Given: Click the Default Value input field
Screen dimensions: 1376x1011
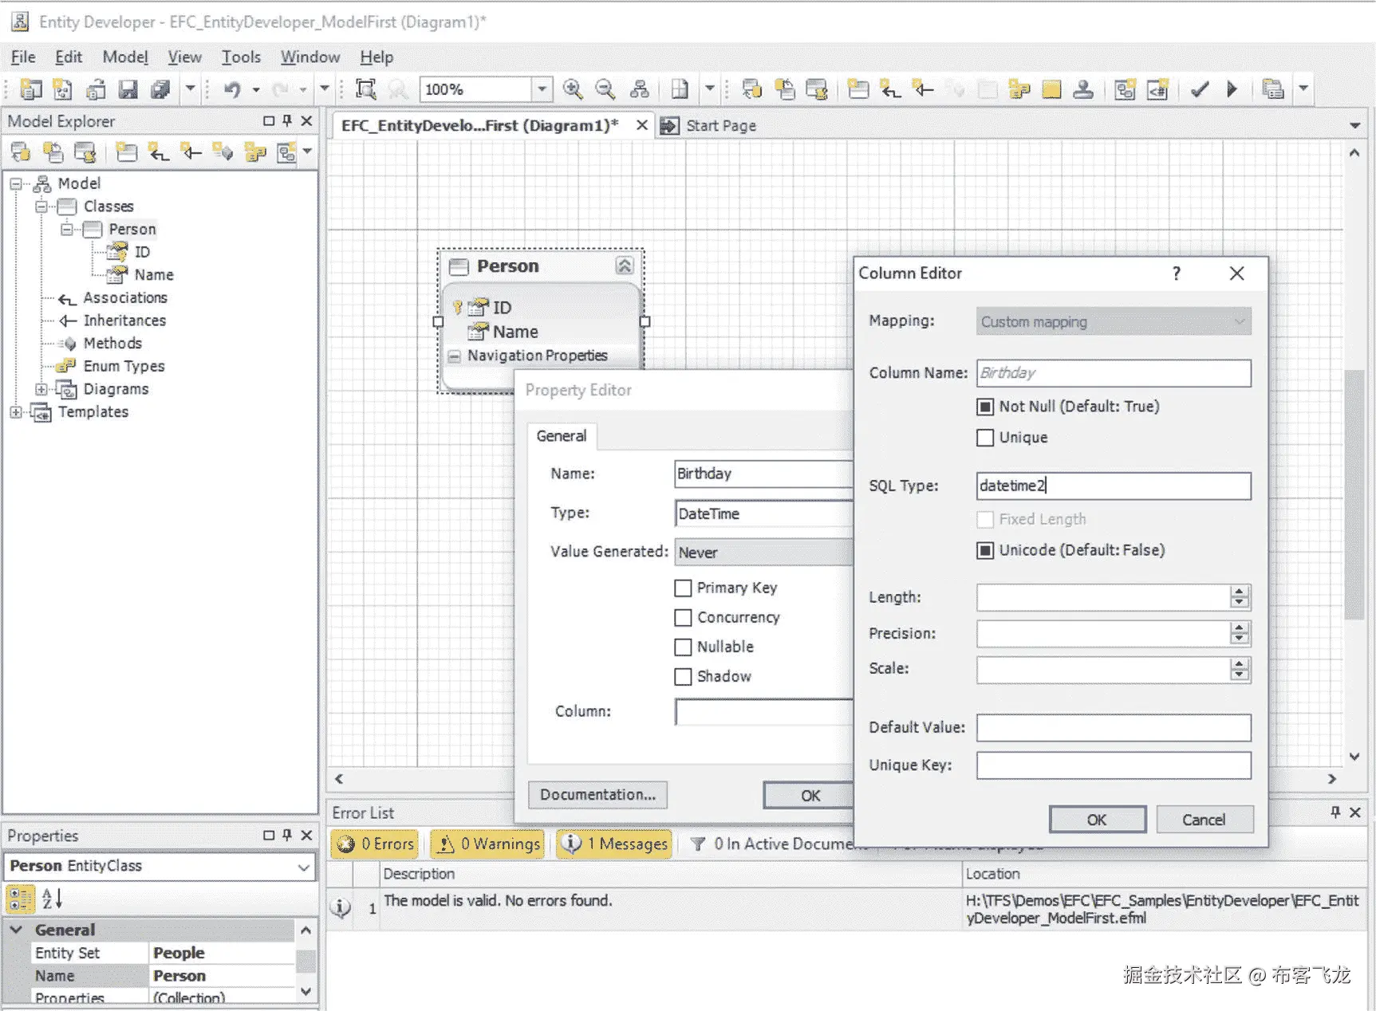Looking at the screenshot, I should click(x=1114, y=728).
